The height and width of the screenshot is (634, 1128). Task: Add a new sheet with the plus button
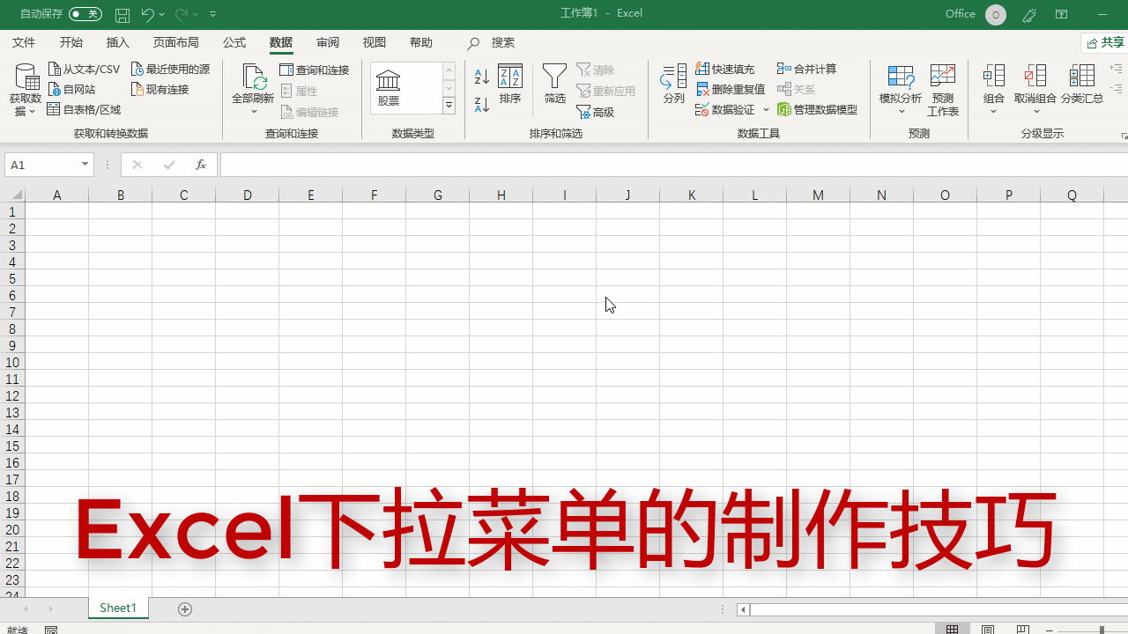185,608
